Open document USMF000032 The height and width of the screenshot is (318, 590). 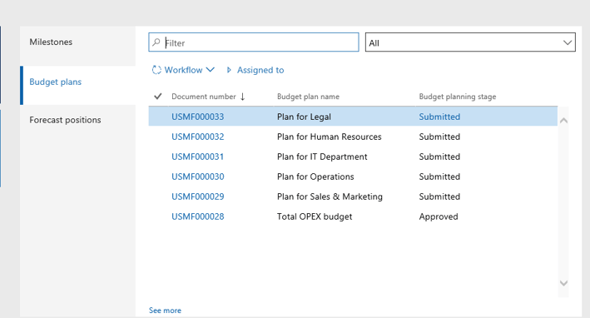pyautogui.click(x=197, y=137)
